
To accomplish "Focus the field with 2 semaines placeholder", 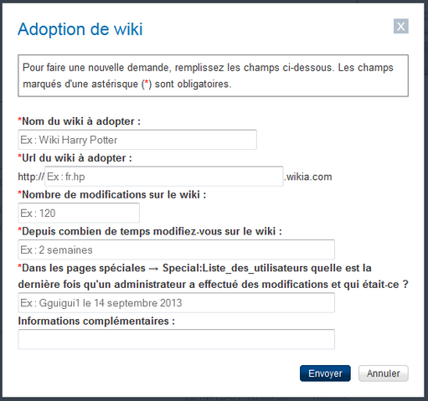I will pos(177,249).
